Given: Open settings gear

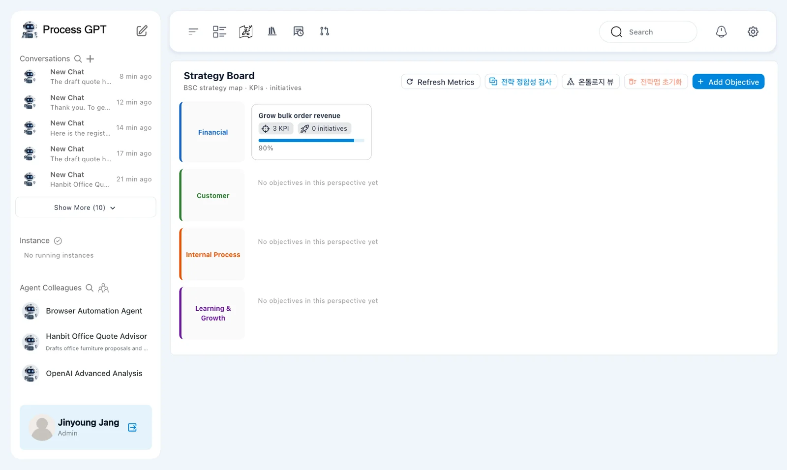Looking at the screenshot, I should click(x=753, y=31).
